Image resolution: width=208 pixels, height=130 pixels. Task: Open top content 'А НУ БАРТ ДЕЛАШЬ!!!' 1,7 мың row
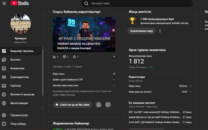[160, 122]
